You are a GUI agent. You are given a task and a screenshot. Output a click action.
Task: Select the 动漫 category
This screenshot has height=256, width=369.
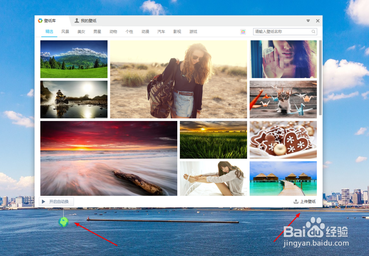coord(145,31)
